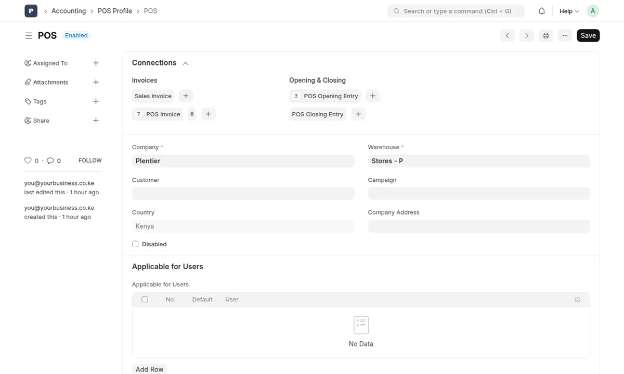624x374 pixels.
Task: Click the POS page title
Action: coord(47,36)
